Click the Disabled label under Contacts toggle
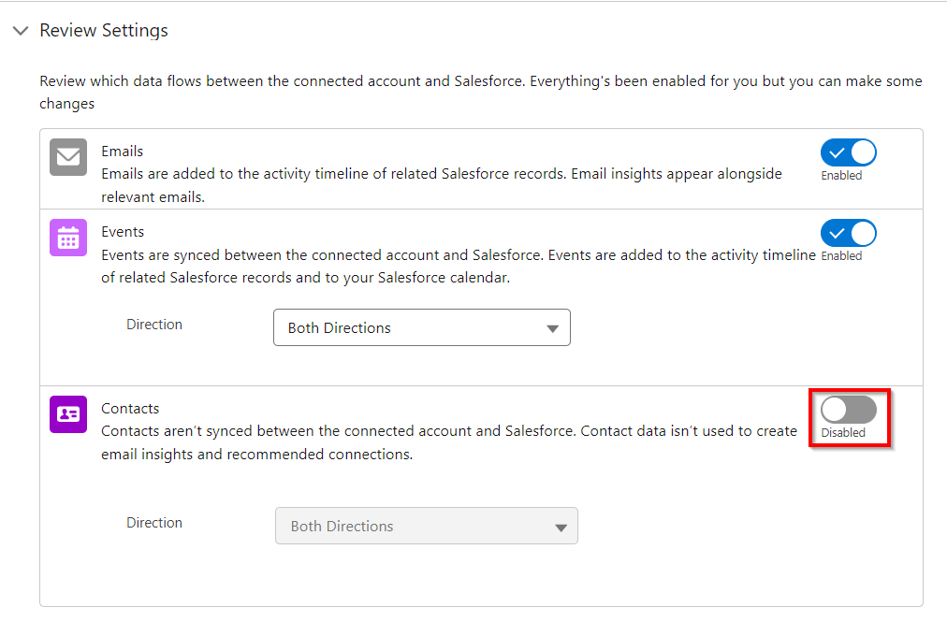Screen dimensions: 947x622 point(843,433)
